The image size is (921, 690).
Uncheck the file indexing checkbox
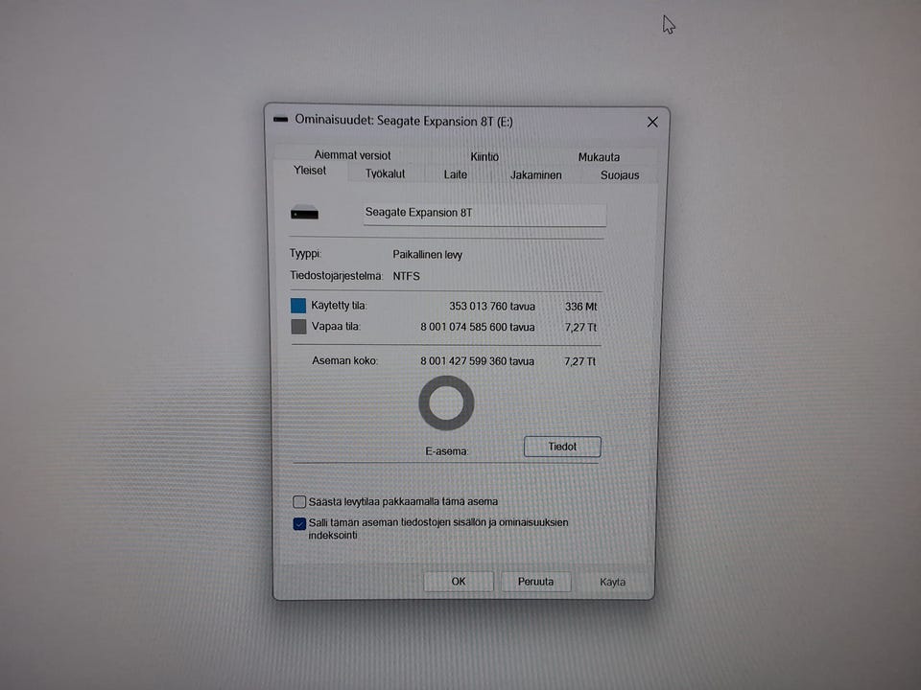[299, 523]
